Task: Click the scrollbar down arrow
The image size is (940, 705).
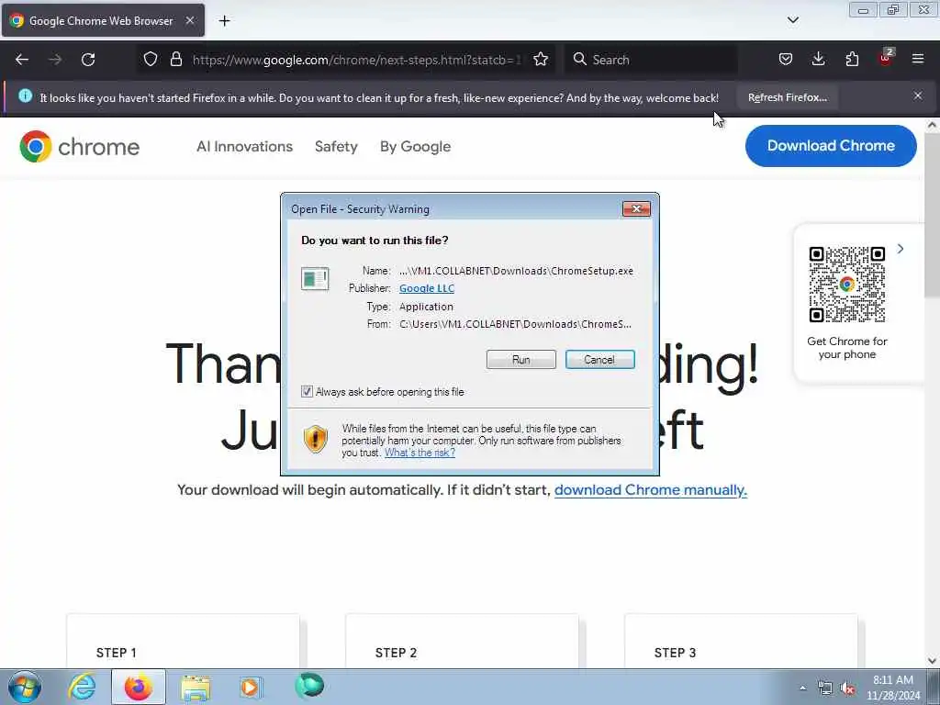Action: coord(932,660)
